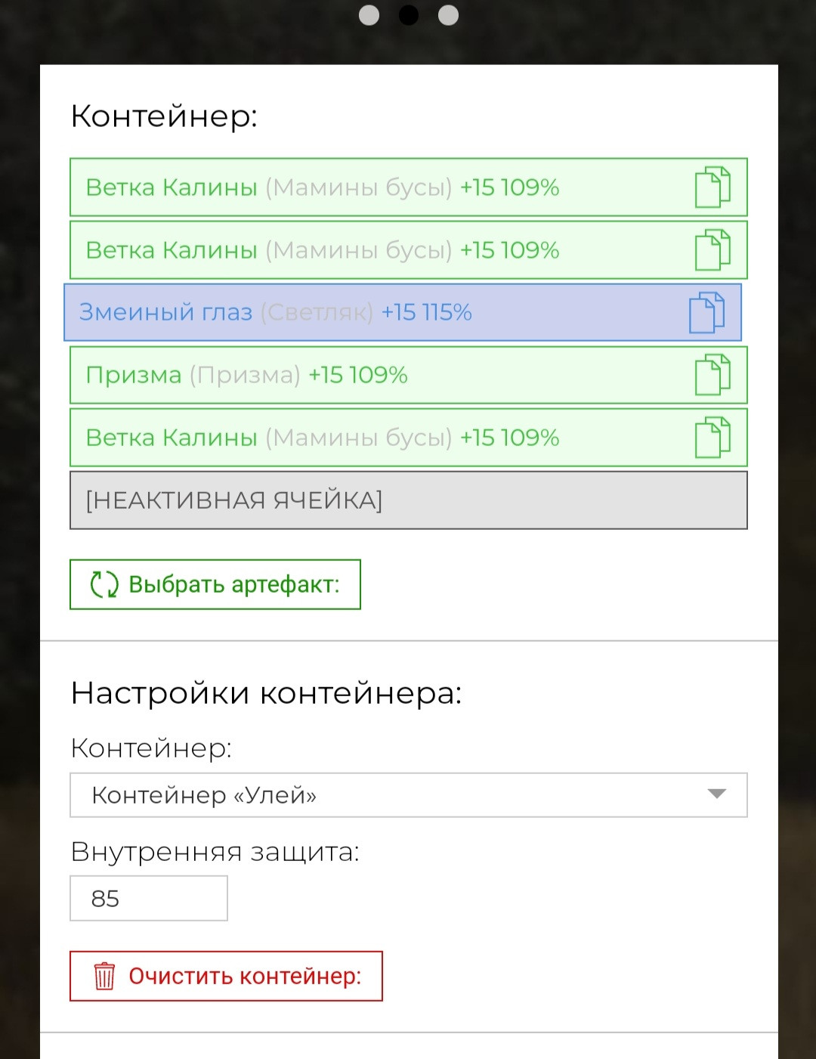Select the Призма (Призма) +15 artifact row

tap(409, 375)
